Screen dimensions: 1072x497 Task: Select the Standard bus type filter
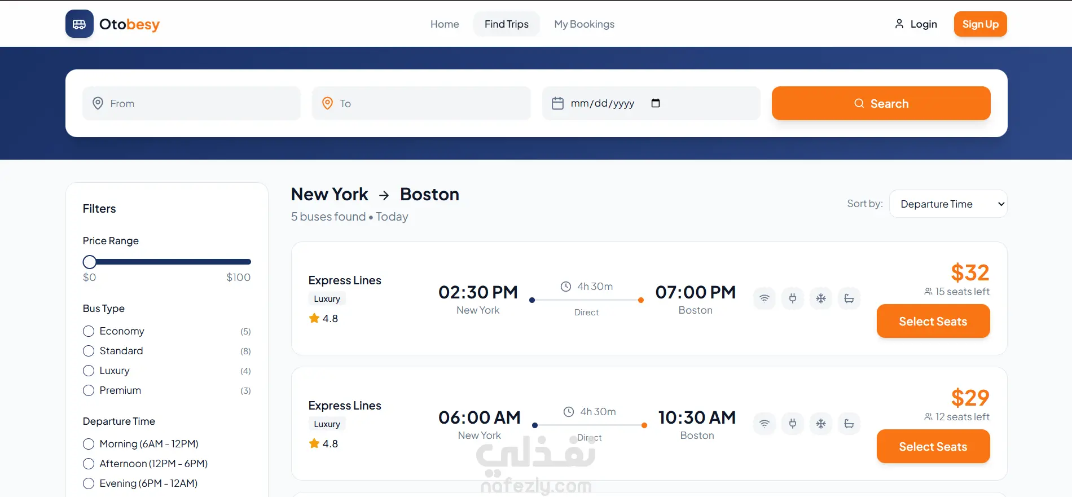(x=89, y=351)
